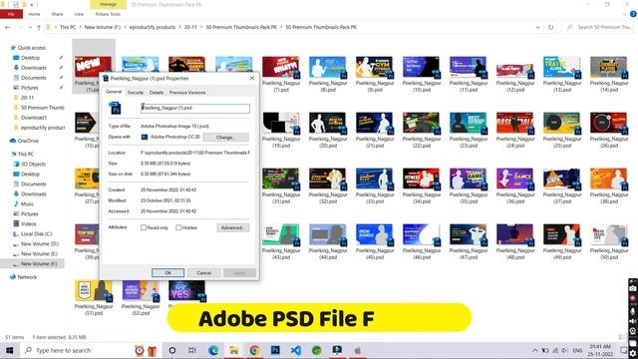The width and height of the screenshot is (638, 359).
Task: Show hidden system tray icons
Action: pos(535,351)
